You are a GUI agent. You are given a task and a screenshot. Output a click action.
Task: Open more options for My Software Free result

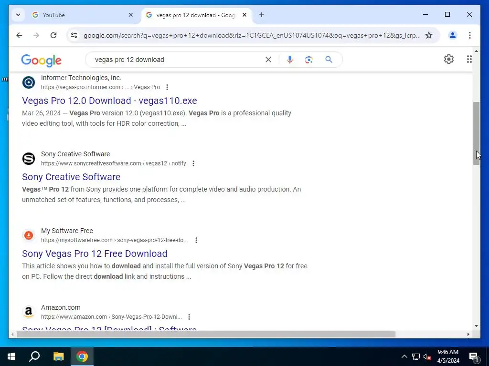click(196, 240)
